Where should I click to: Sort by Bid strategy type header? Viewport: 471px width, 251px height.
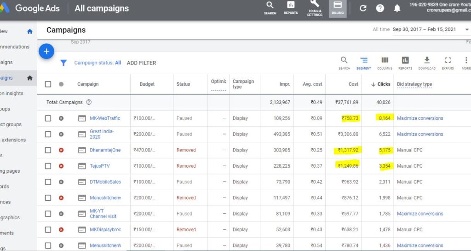pyautogui.click(x=414, y=84)
